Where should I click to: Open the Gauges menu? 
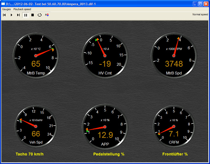(6, 9)
